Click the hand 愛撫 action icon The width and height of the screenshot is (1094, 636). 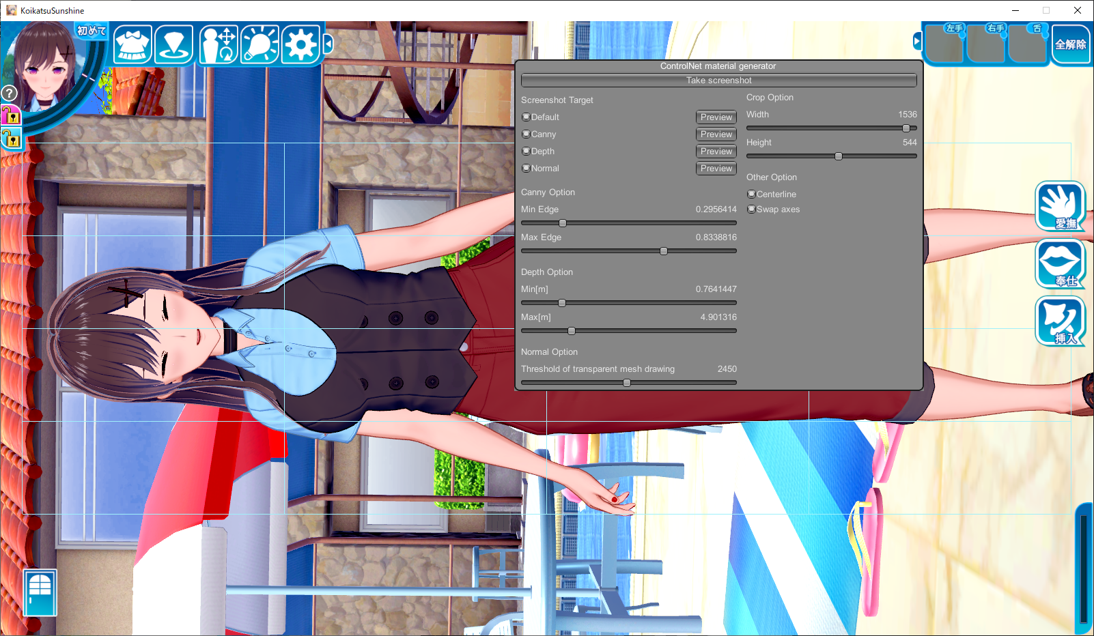[x=1060, y=206]
